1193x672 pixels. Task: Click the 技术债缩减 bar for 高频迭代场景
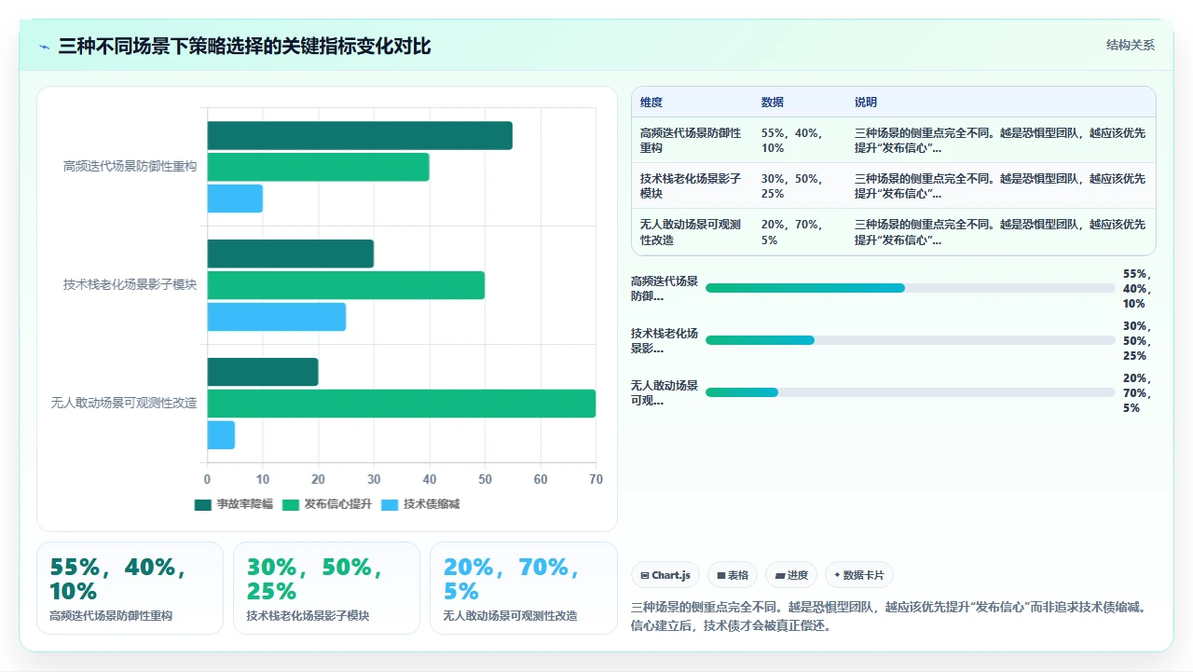tap(235, 199)
